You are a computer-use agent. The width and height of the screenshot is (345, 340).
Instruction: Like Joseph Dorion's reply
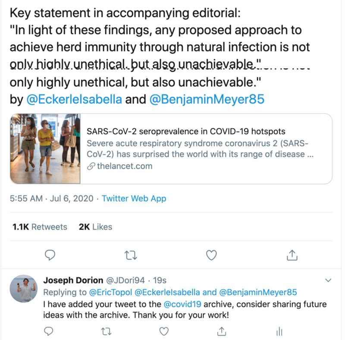pos(164,331)
